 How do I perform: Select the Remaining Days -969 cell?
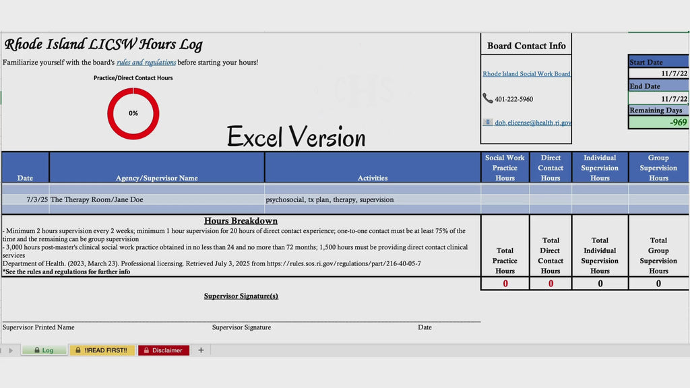pyautogui.click(x=658, y=123)
